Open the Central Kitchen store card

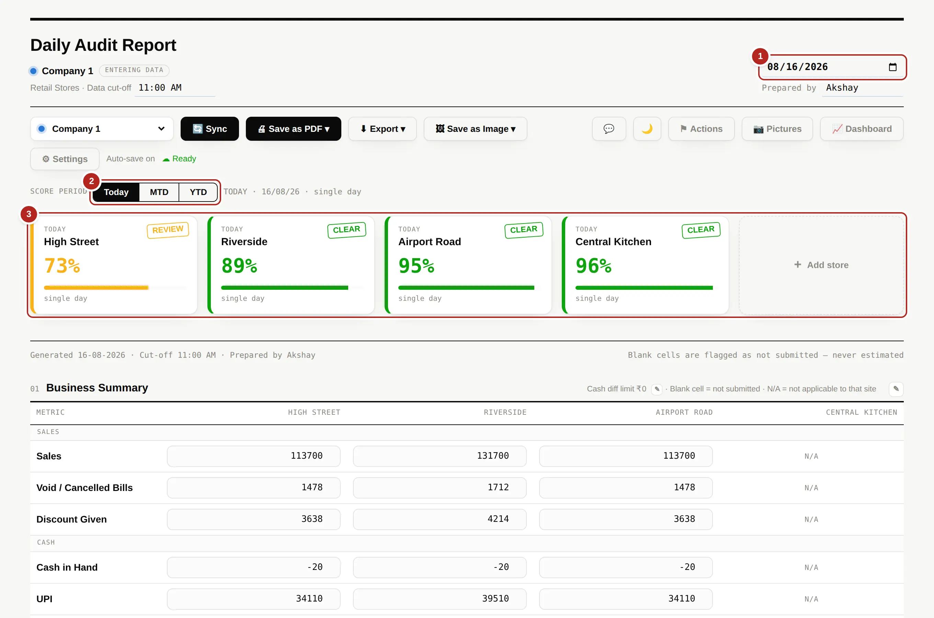pyautogui.click(x=645, y=265)
